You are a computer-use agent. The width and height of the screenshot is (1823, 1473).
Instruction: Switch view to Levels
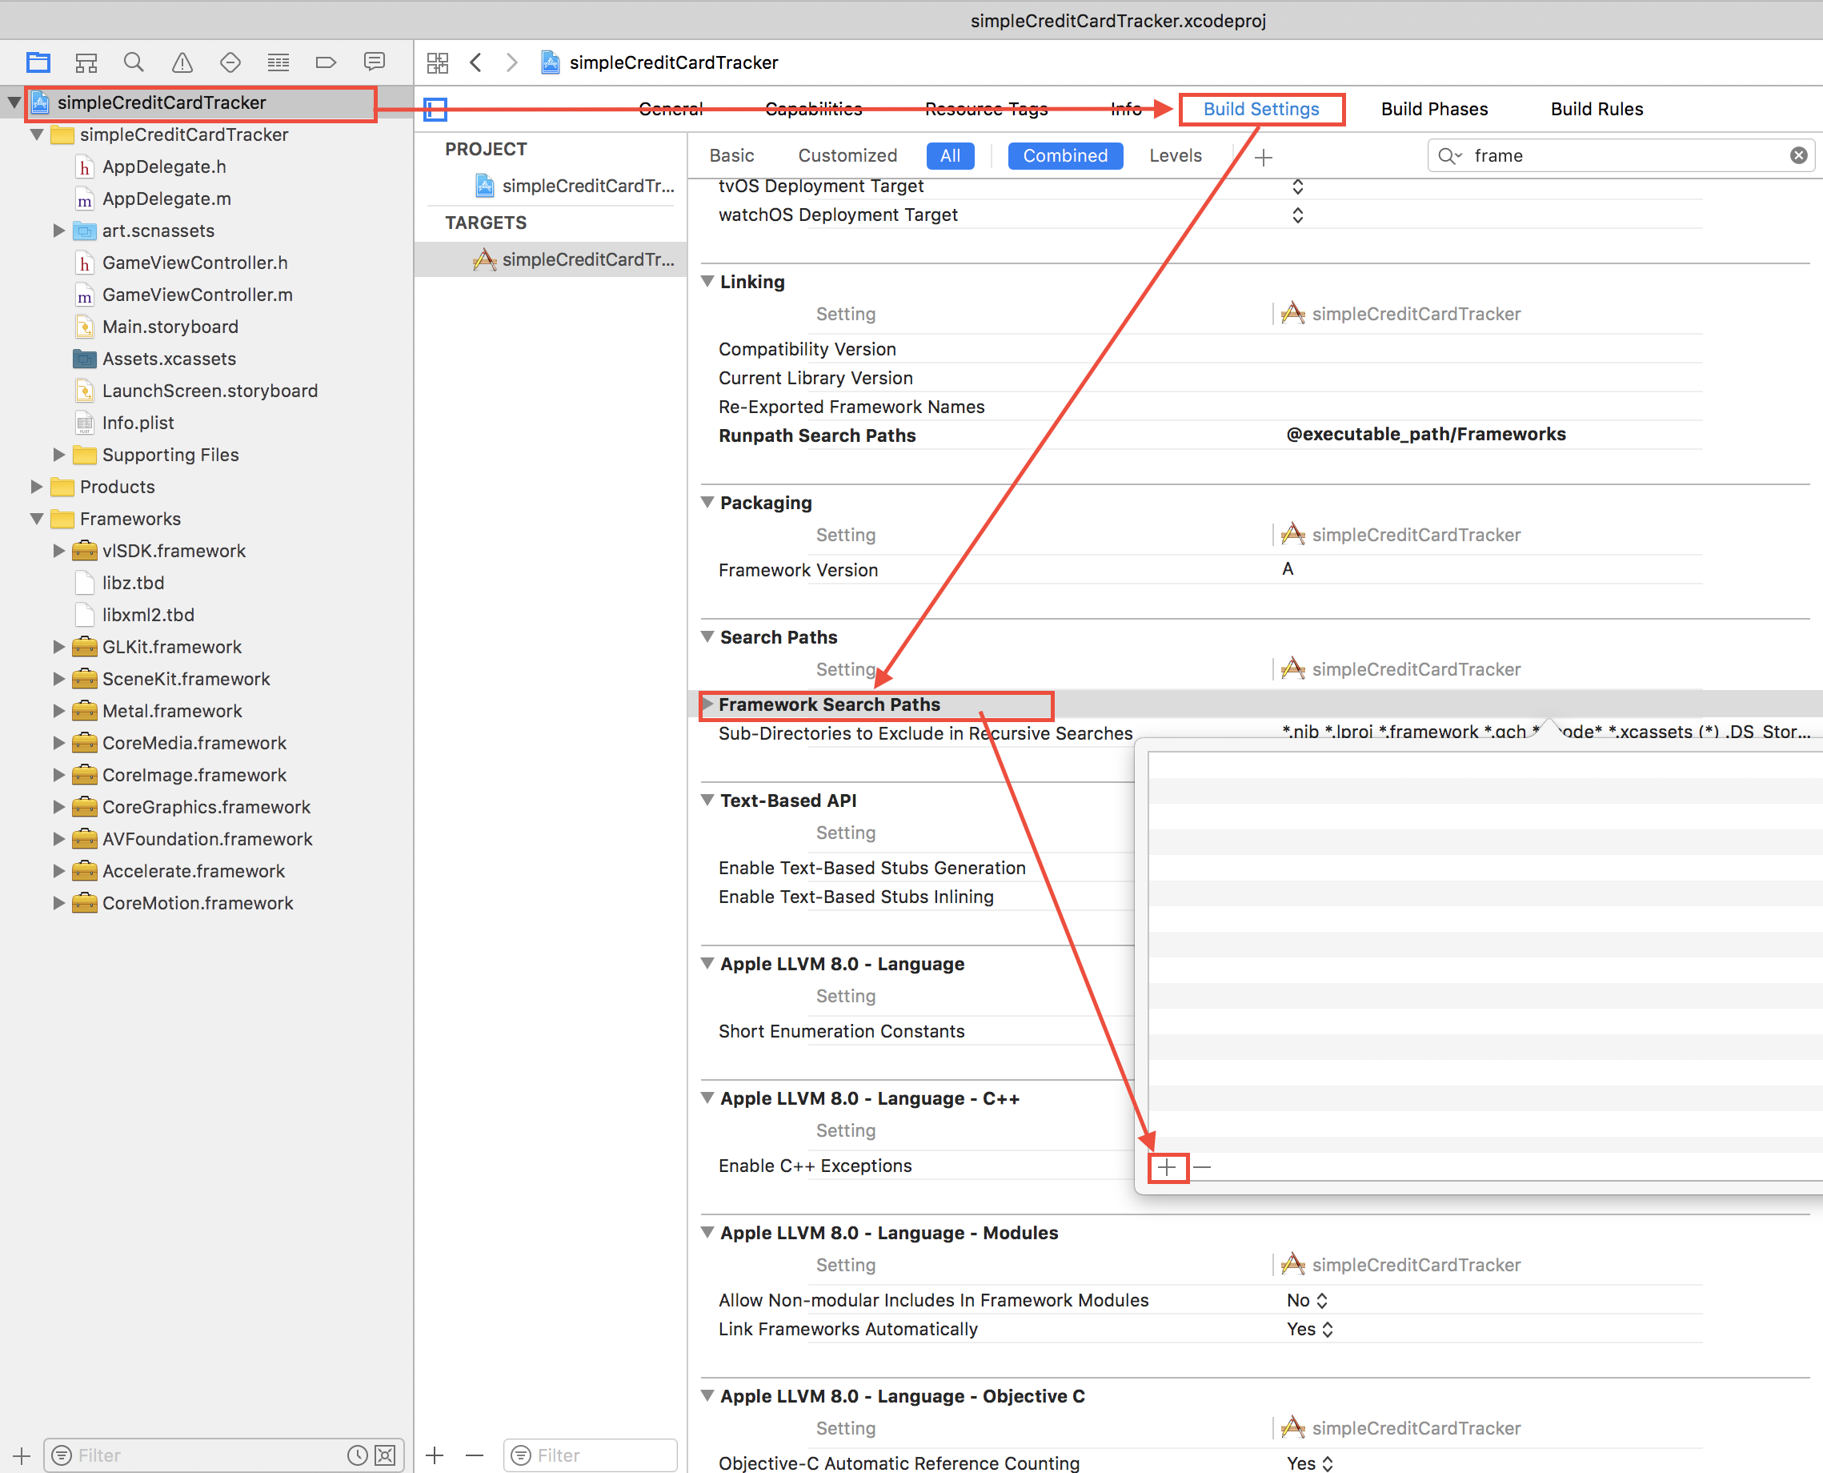pos(1175,155)
